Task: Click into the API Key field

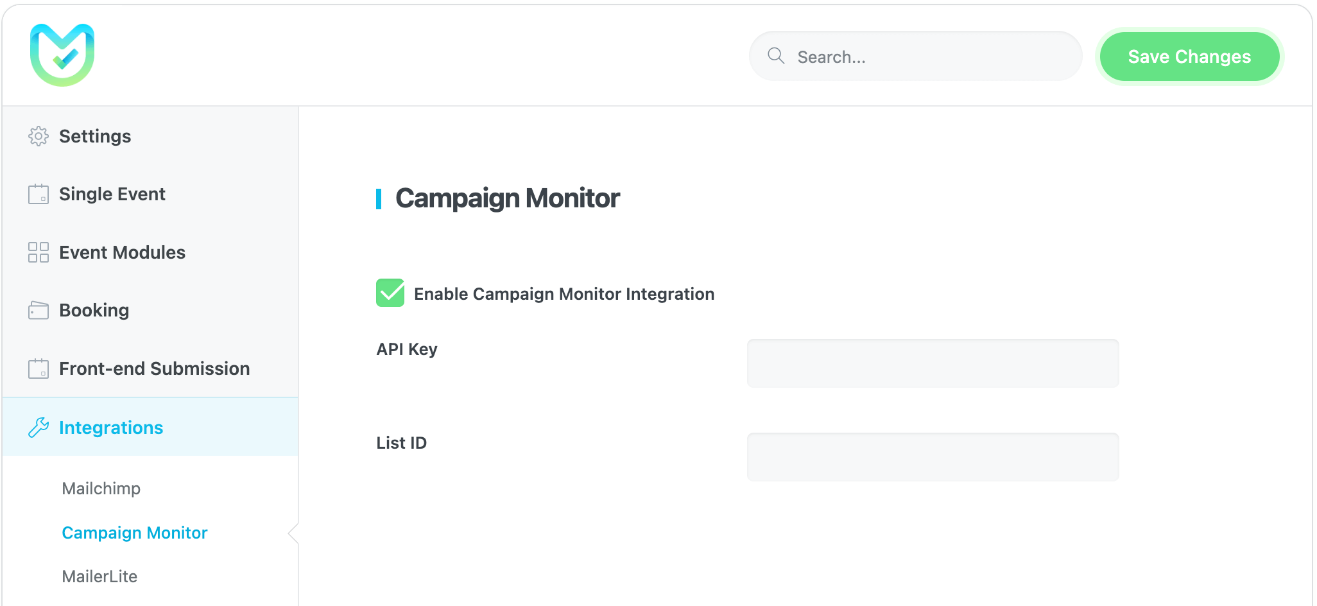Action: click(933, 363)
